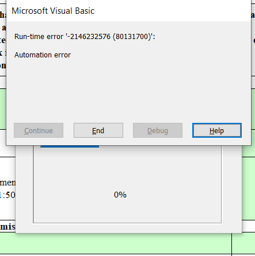
Task: Click the blue '1:50' time text
Action: tap(7, 195)
